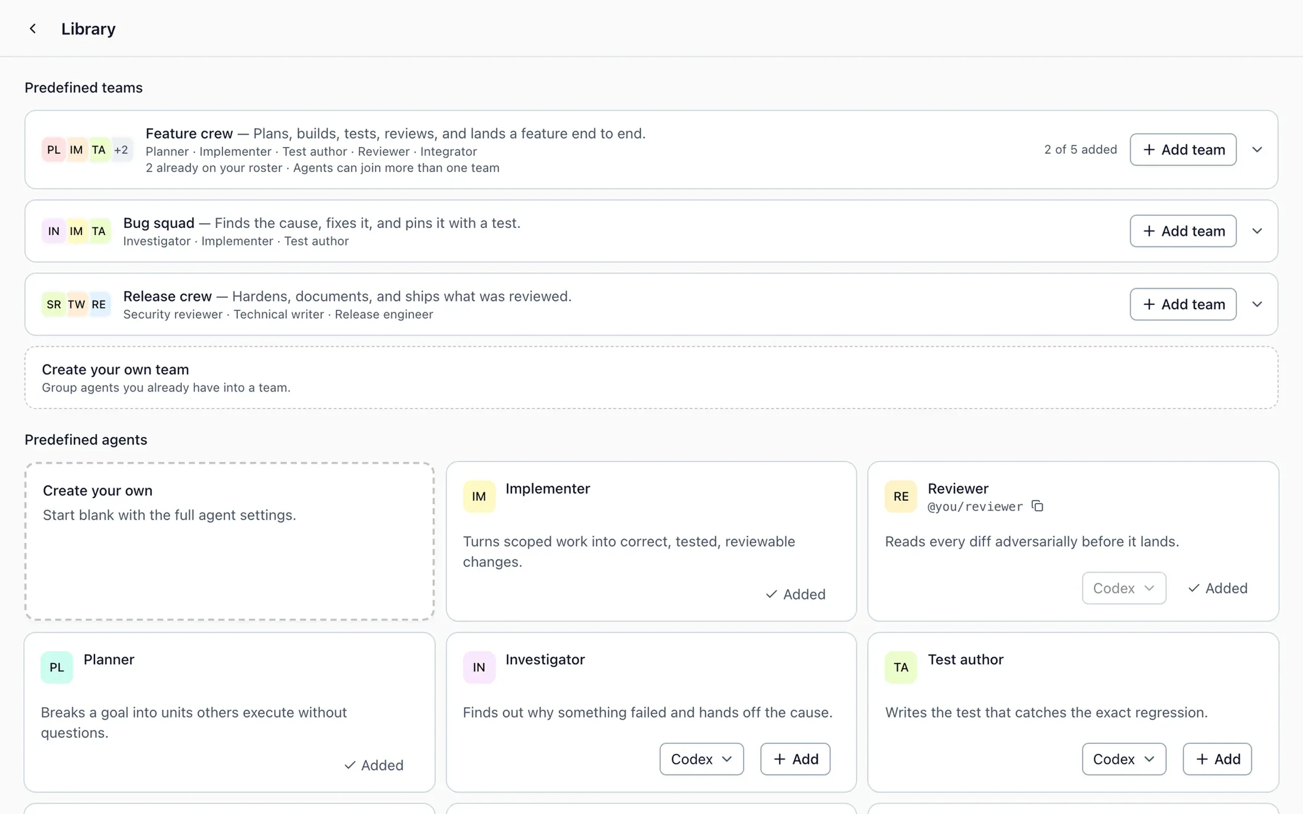
Task: Click the IN badge in Bug squad row
Action: tap(54, 231)
